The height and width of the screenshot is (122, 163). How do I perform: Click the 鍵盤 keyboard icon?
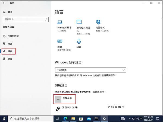pyautogui.click(x=60, y=41)
